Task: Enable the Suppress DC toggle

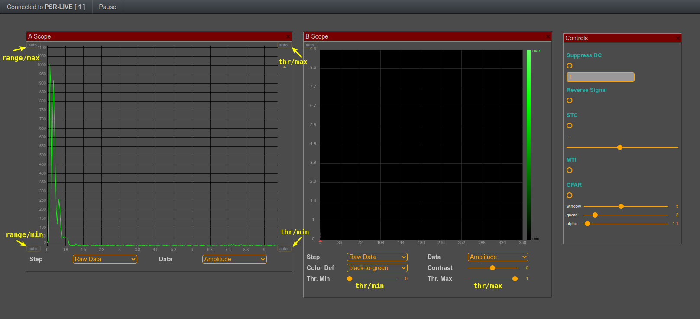Action: tap(570, 66)
